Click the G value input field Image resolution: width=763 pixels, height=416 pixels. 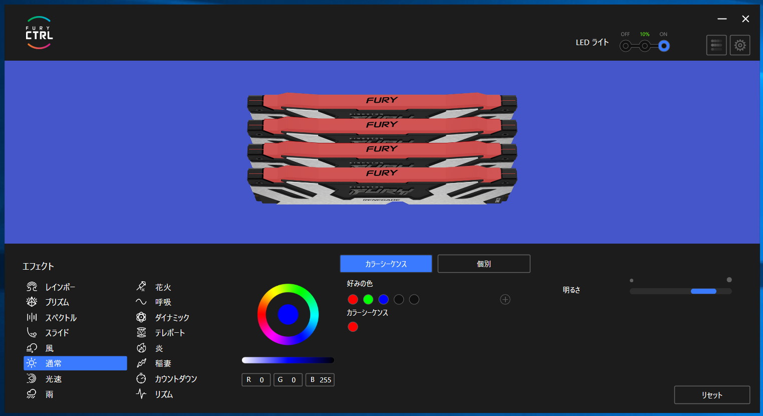[x=288, y=380]
